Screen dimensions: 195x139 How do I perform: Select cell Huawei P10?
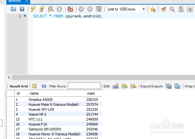(x=56, y=124)
